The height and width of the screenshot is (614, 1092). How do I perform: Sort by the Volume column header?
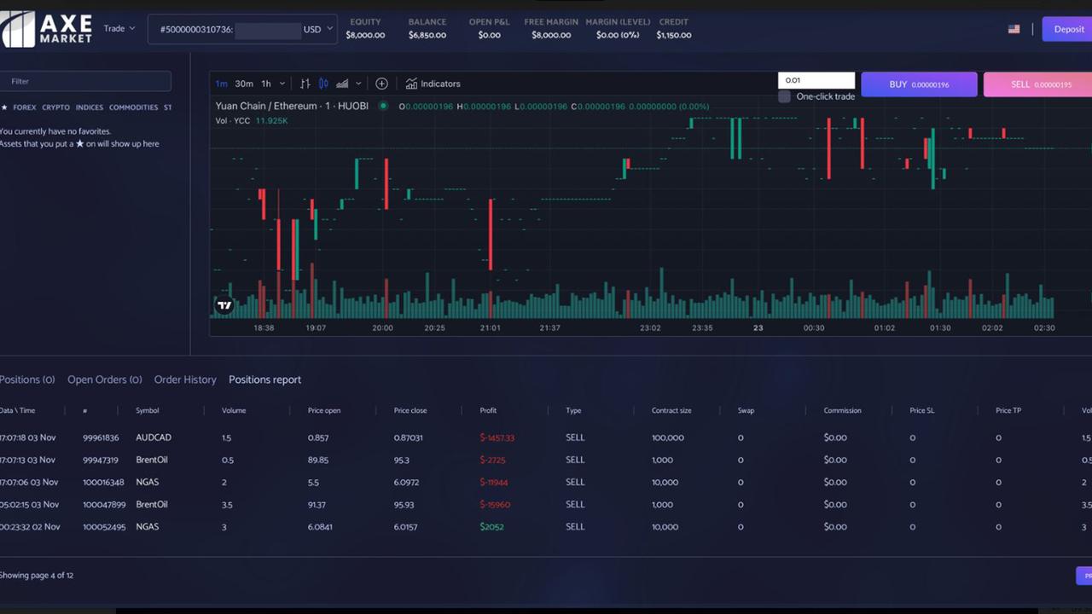(x=234, y=410)
